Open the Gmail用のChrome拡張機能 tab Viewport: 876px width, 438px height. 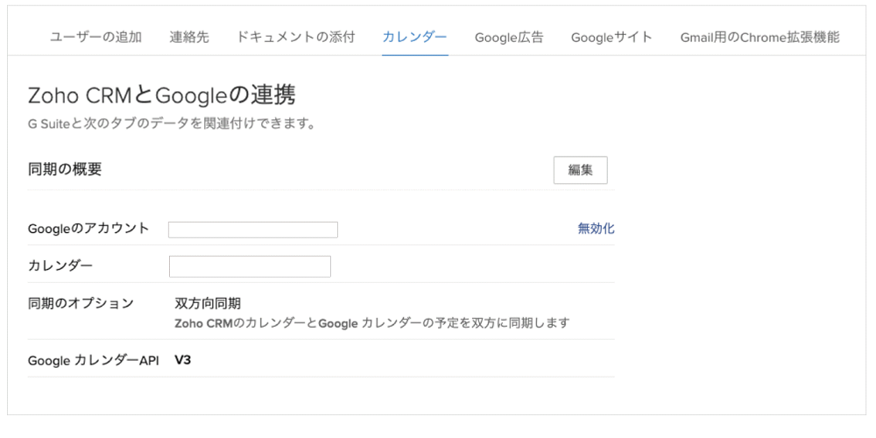pyautogui.click(x=759, y=38)
